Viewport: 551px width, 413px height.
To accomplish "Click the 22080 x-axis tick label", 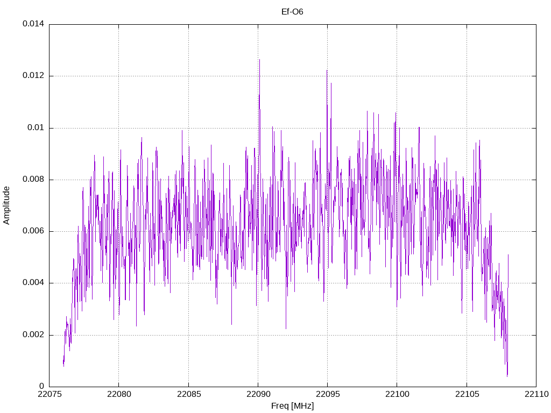I will pos(119,394).
